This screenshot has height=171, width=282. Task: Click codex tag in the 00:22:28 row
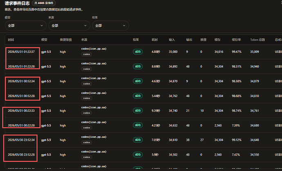pyautogui.click(x=87, y=128)
